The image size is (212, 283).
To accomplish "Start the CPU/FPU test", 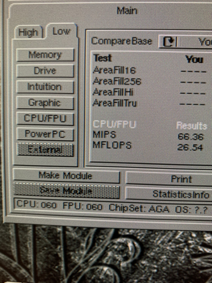I will pyautogui.click(x=45, y=119).
